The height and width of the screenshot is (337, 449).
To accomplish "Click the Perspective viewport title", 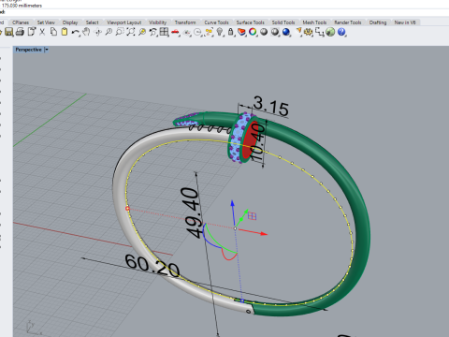I will (x=28, y=50).
